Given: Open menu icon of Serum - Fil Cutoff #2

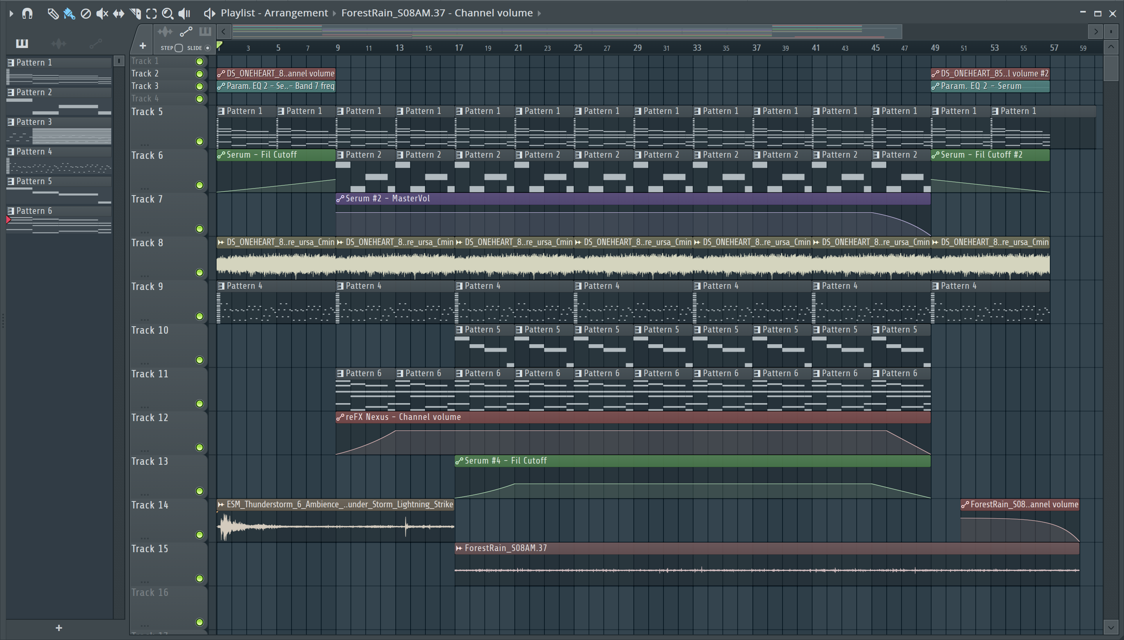Looking at the screenshot, I should click(x=935, y=155).
